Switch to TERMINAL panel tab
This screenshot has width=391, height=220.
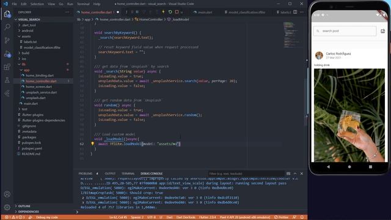pyautogui.click(x=128, y=174)
